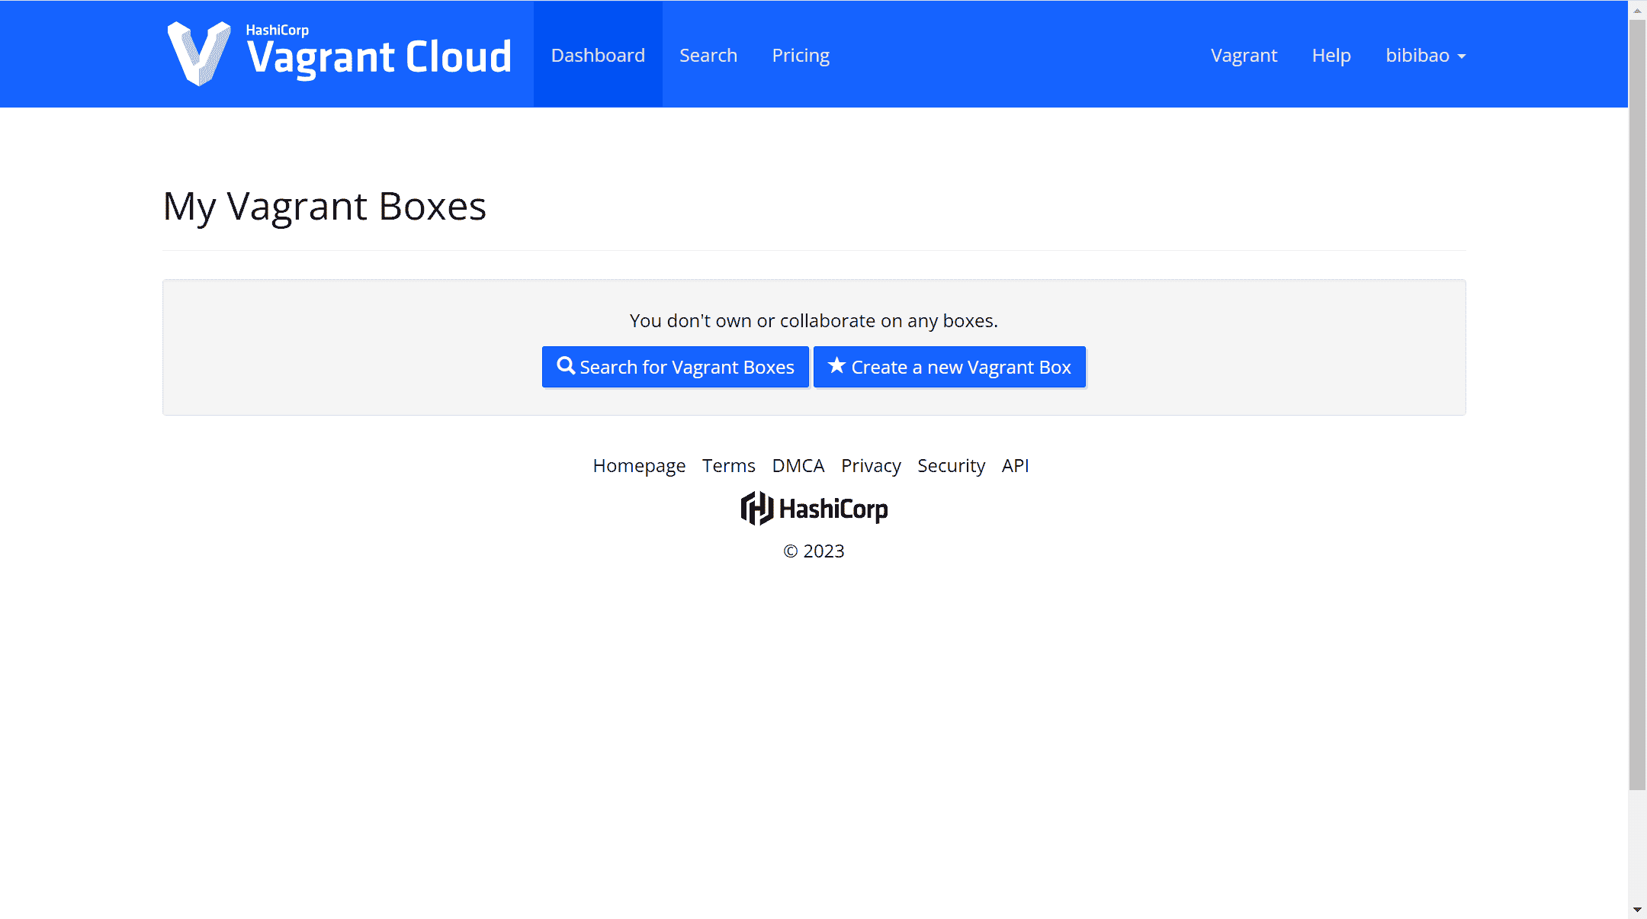Open the Privacy footer link
This screenshot has width=1647, height=919.
click(x=871, y=465)
